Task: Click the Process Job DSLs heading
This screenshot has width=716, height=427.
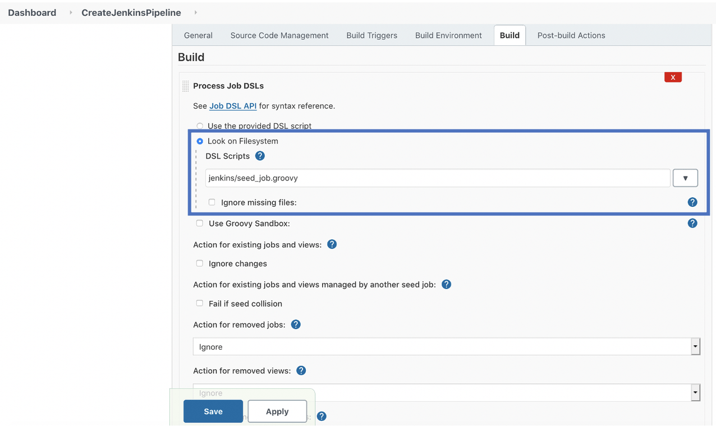Action: point(228,86)
